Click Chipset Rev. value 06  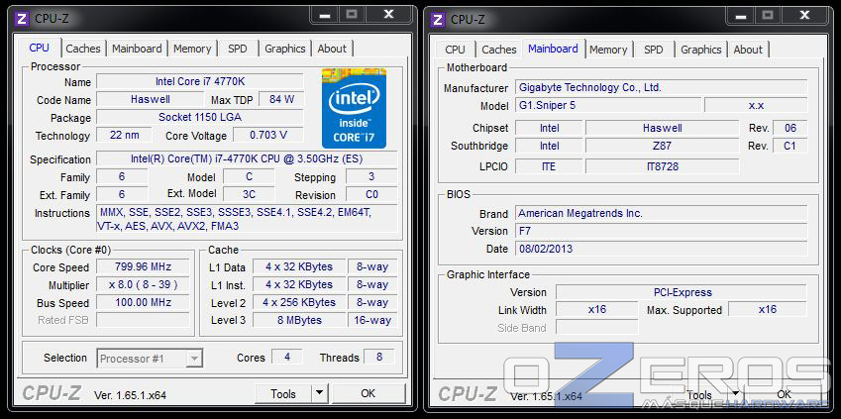789,128
